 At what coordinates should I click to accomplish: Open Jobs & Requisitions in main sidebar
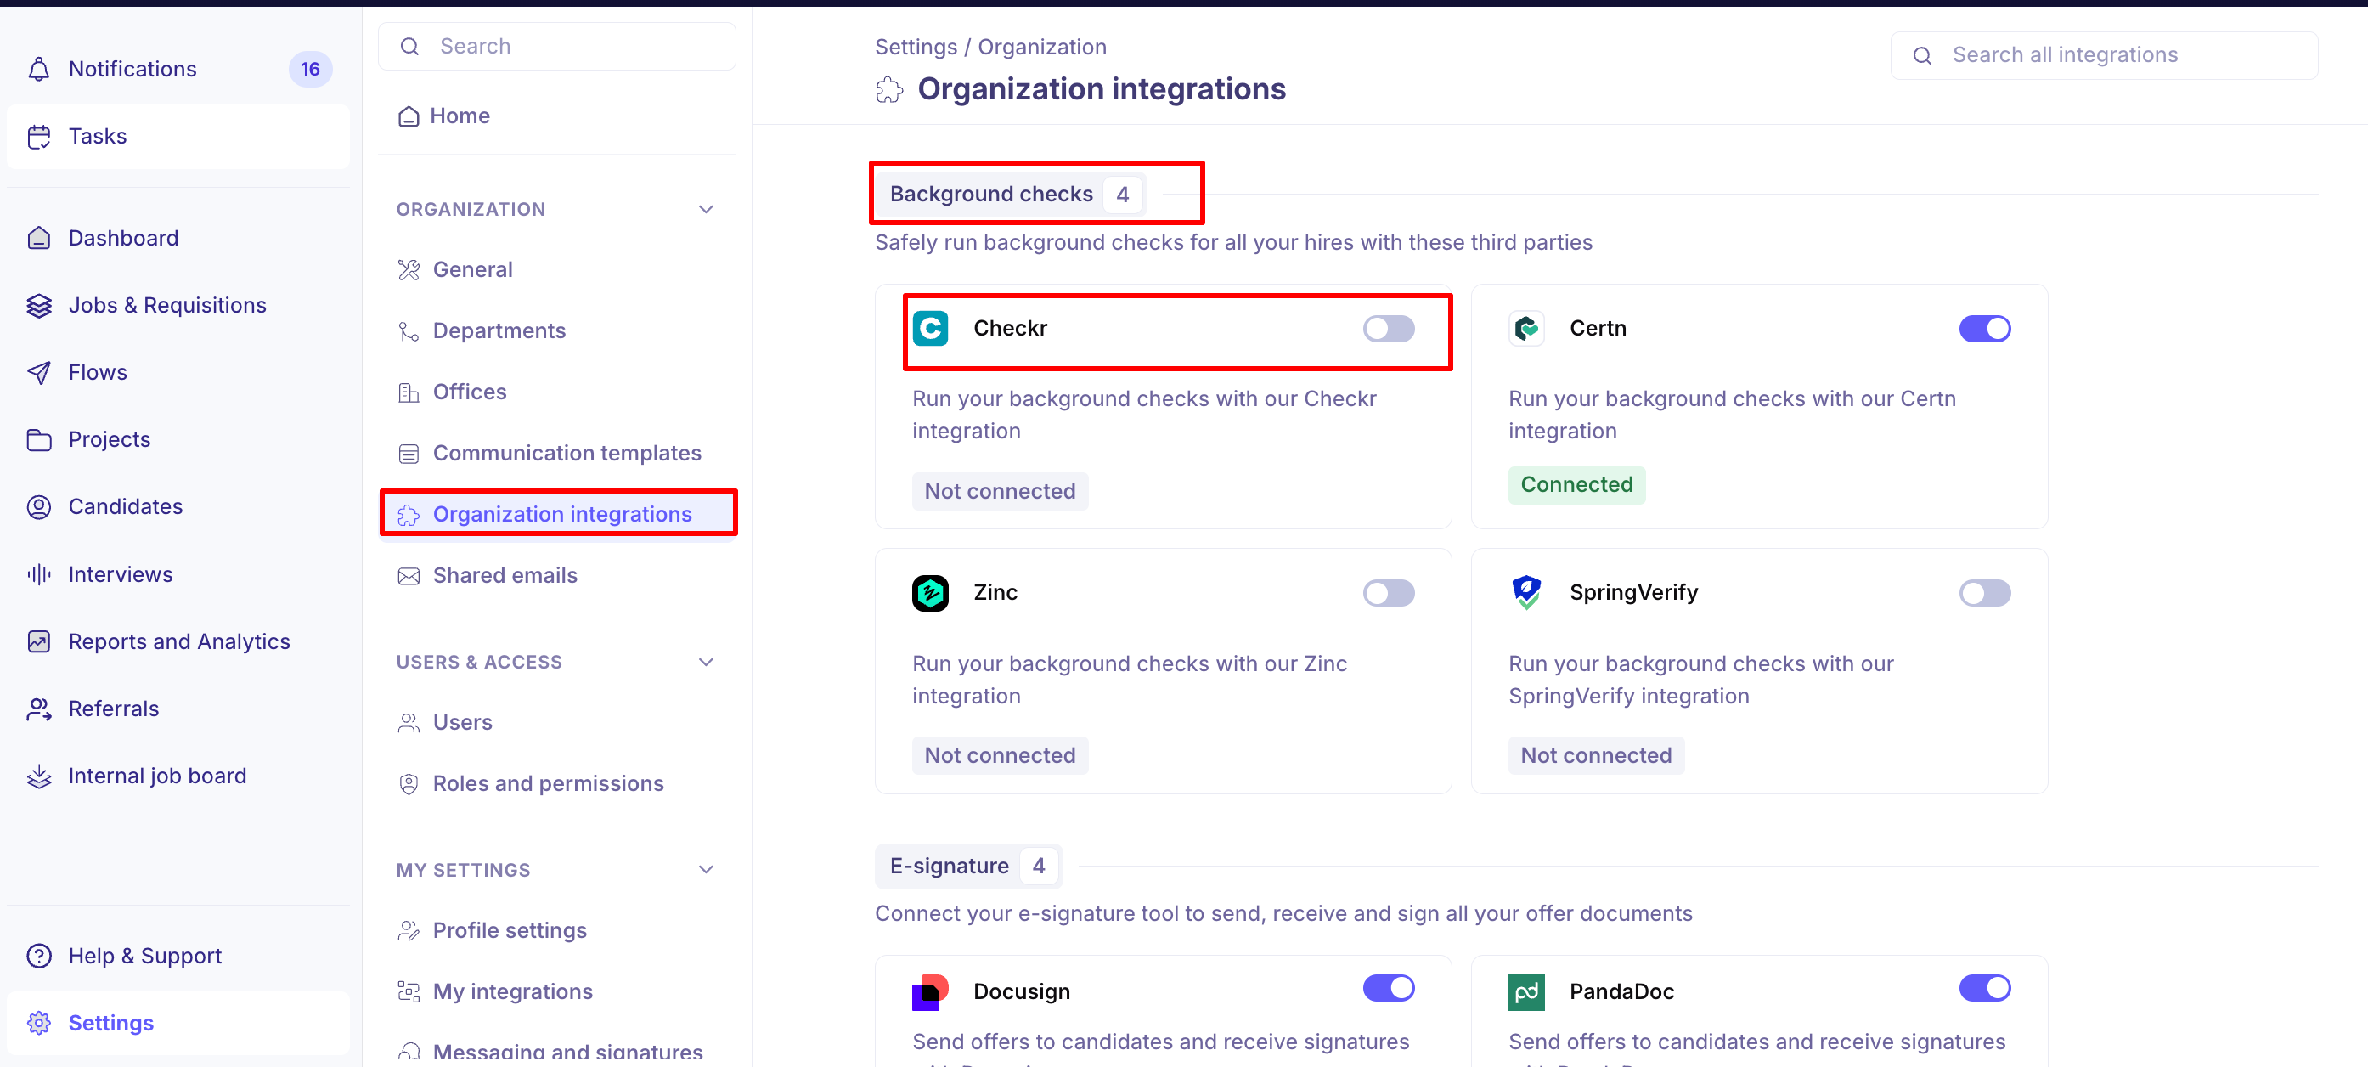(x=178, y=305)
